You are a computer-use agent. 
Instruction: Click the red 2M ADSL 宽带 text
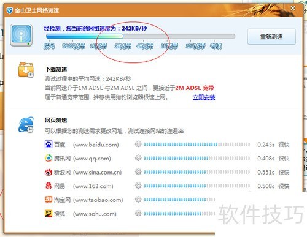click(x=195, y=88)
